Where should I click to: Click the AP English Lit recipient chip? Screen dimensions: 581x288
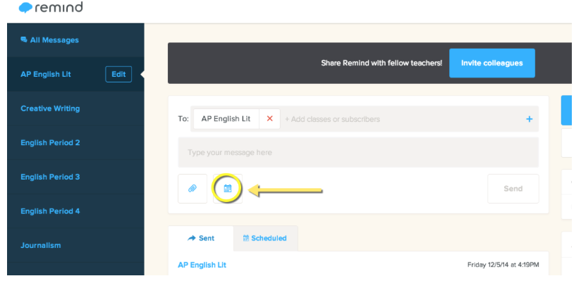pos(226,119)
